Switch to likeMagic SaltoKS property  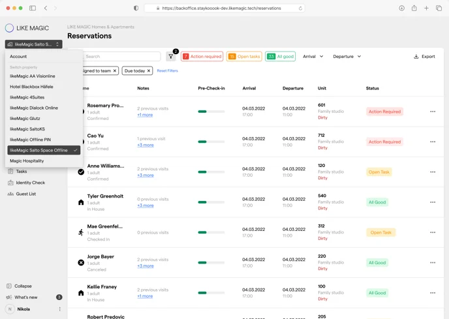[27, 129]
